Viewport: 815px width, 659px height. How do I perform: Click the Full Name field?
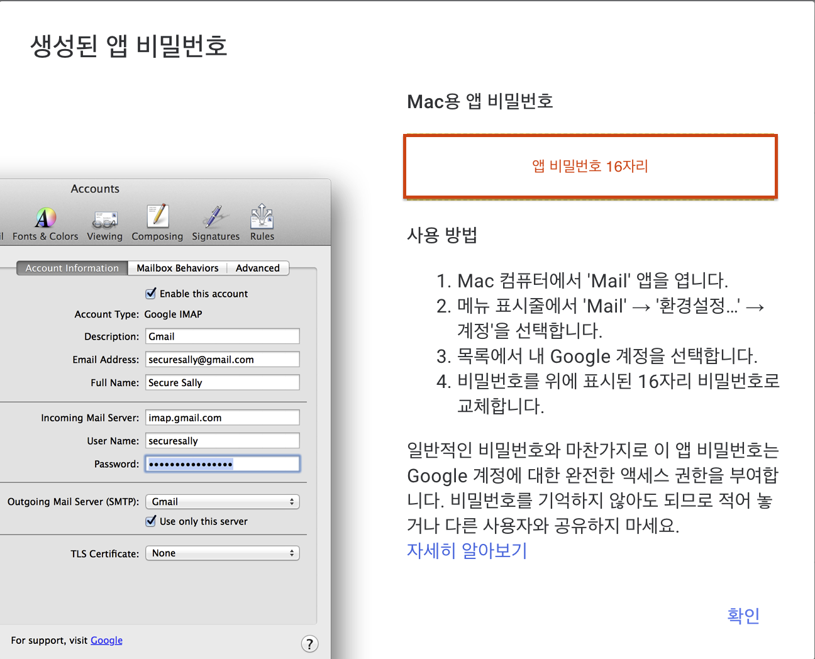click(x=223, y=382)
